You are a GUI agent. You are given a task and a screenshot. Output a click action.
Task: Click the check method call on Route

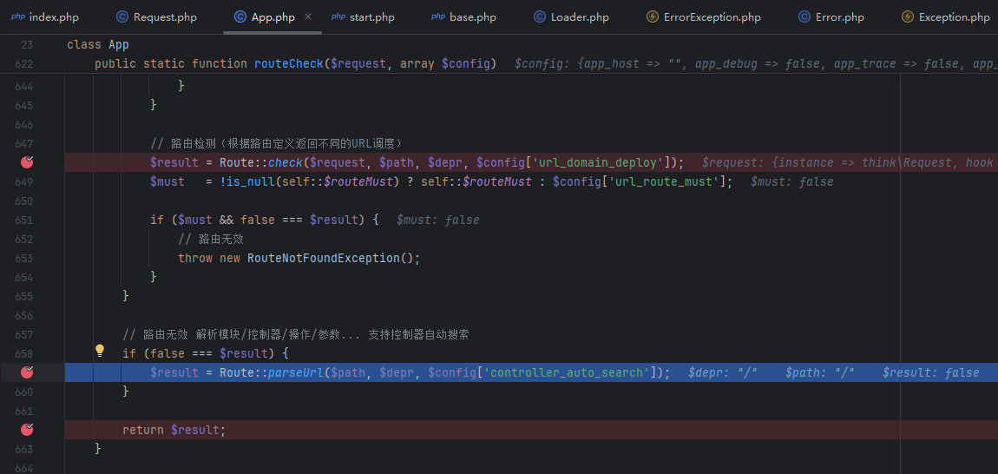point(286,162)
